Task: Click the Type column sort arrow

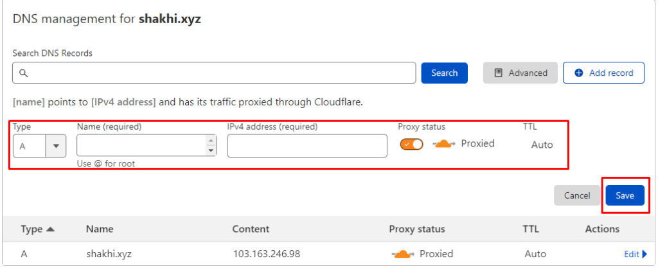Action: tap(50, 229)
